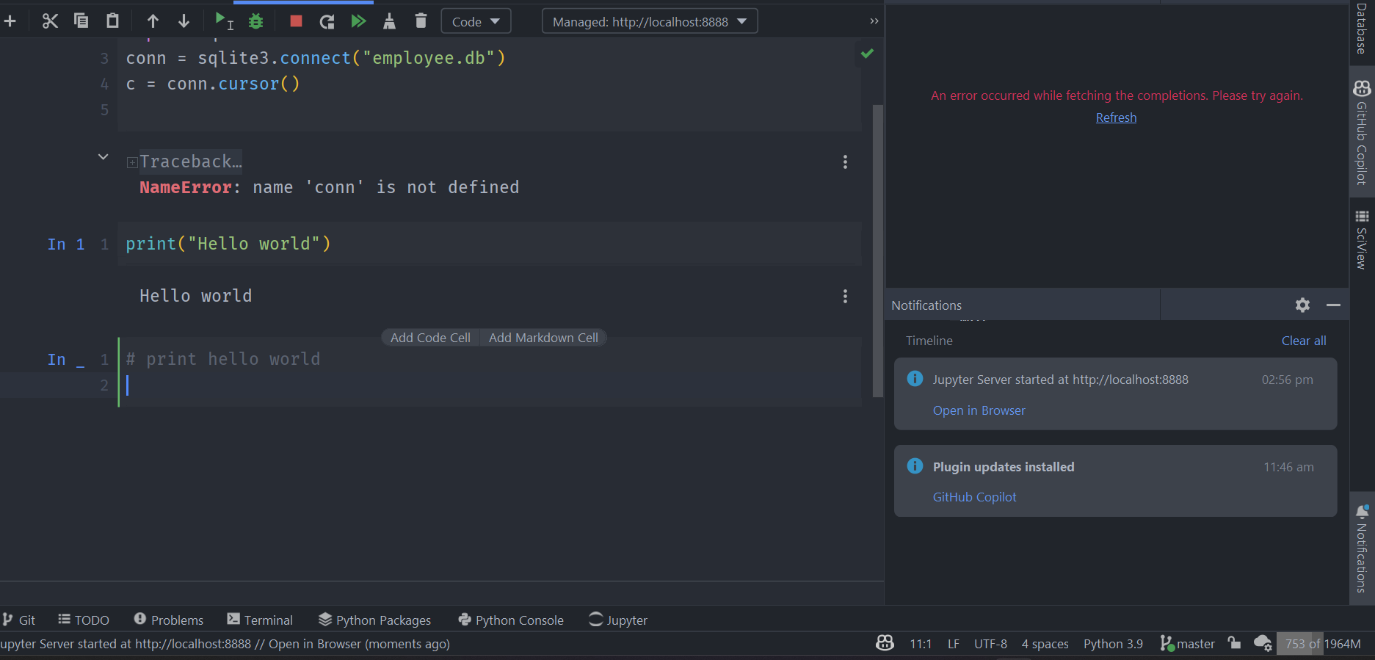
Task: Open the Python Console tool window
Action: click(511, 620)
